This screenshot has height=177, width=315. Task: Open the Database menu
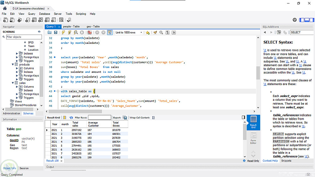point(44,14)
